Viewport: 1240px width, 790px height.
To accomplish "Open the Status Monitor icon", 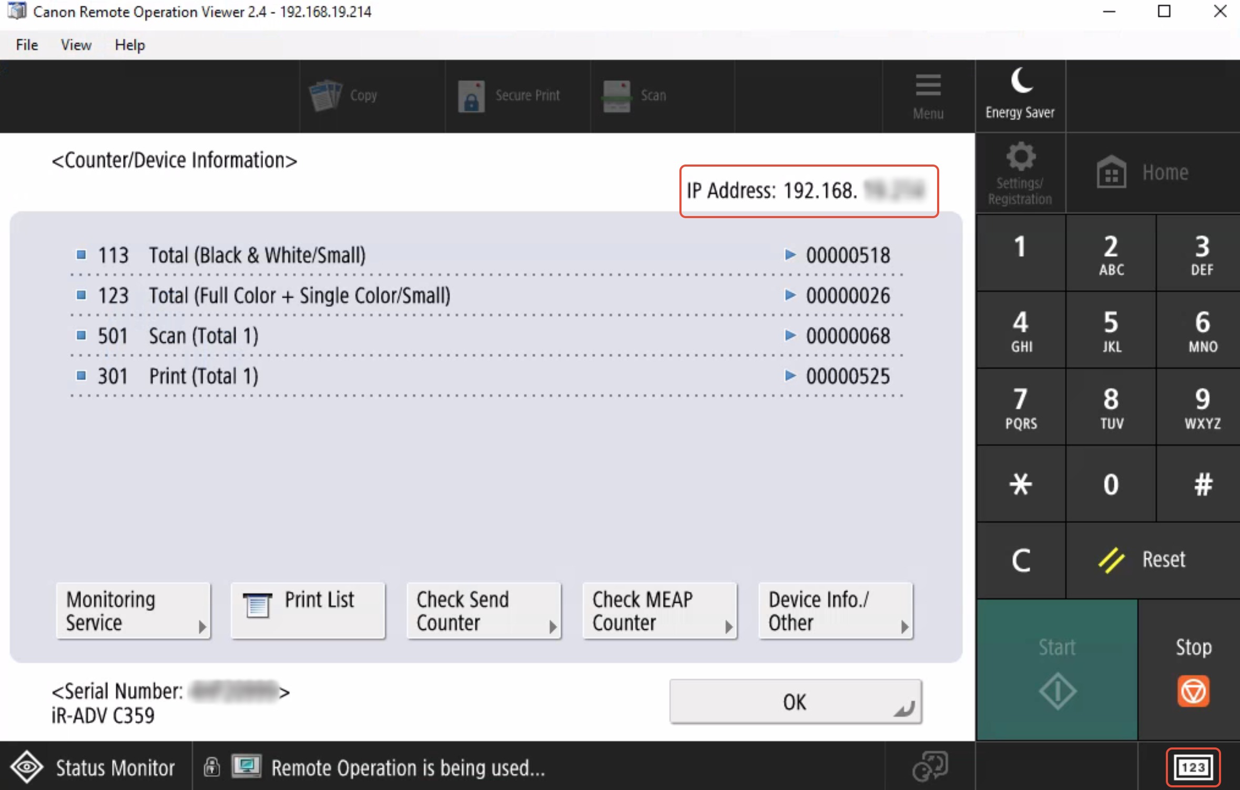I will (27, 767).
